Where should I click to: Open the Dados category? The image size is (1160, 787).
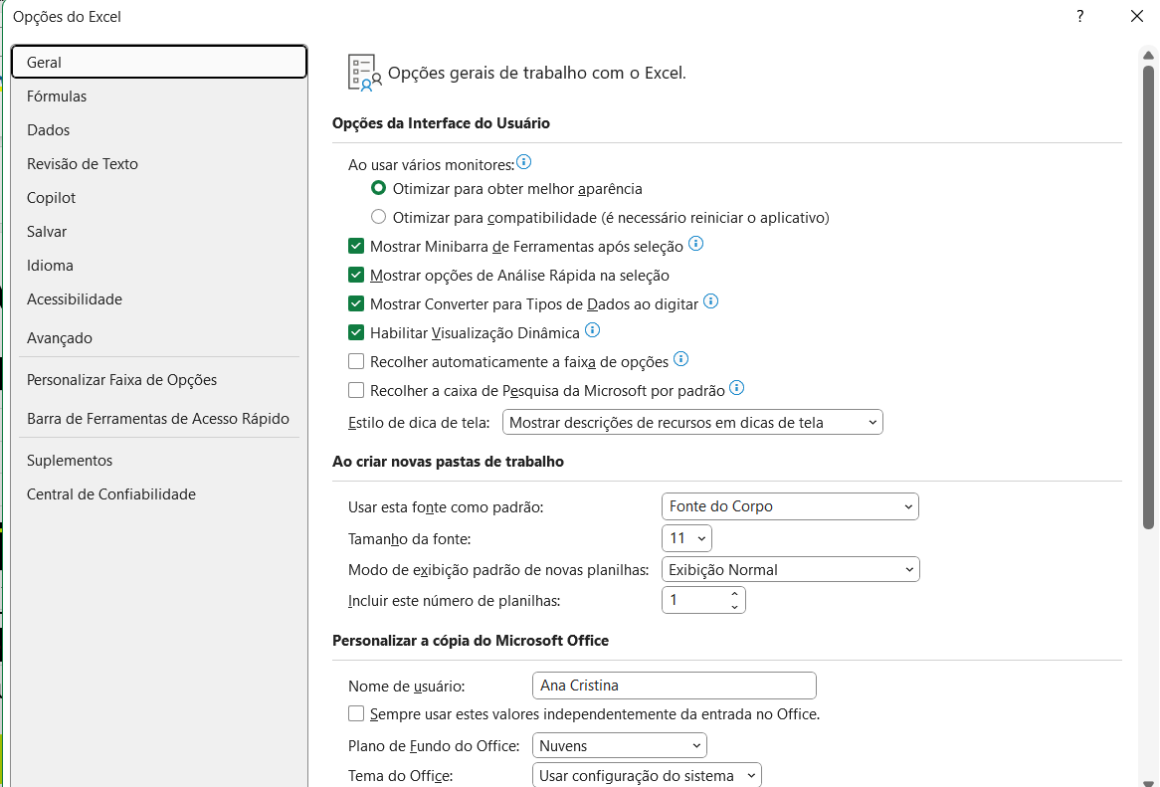159,130
